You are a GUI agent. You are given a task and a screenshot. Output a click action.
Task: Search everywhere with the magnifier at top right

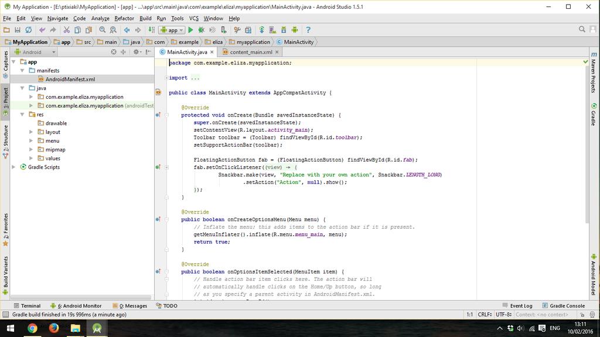582,29
